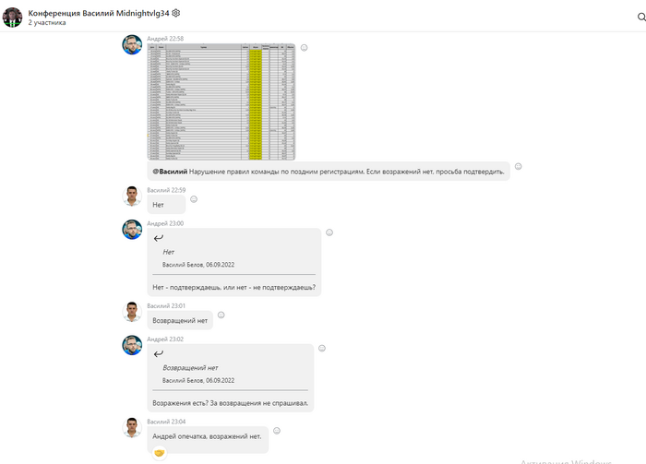Click the search magnifier icon

pyautogui.click(x=641, y=17)
